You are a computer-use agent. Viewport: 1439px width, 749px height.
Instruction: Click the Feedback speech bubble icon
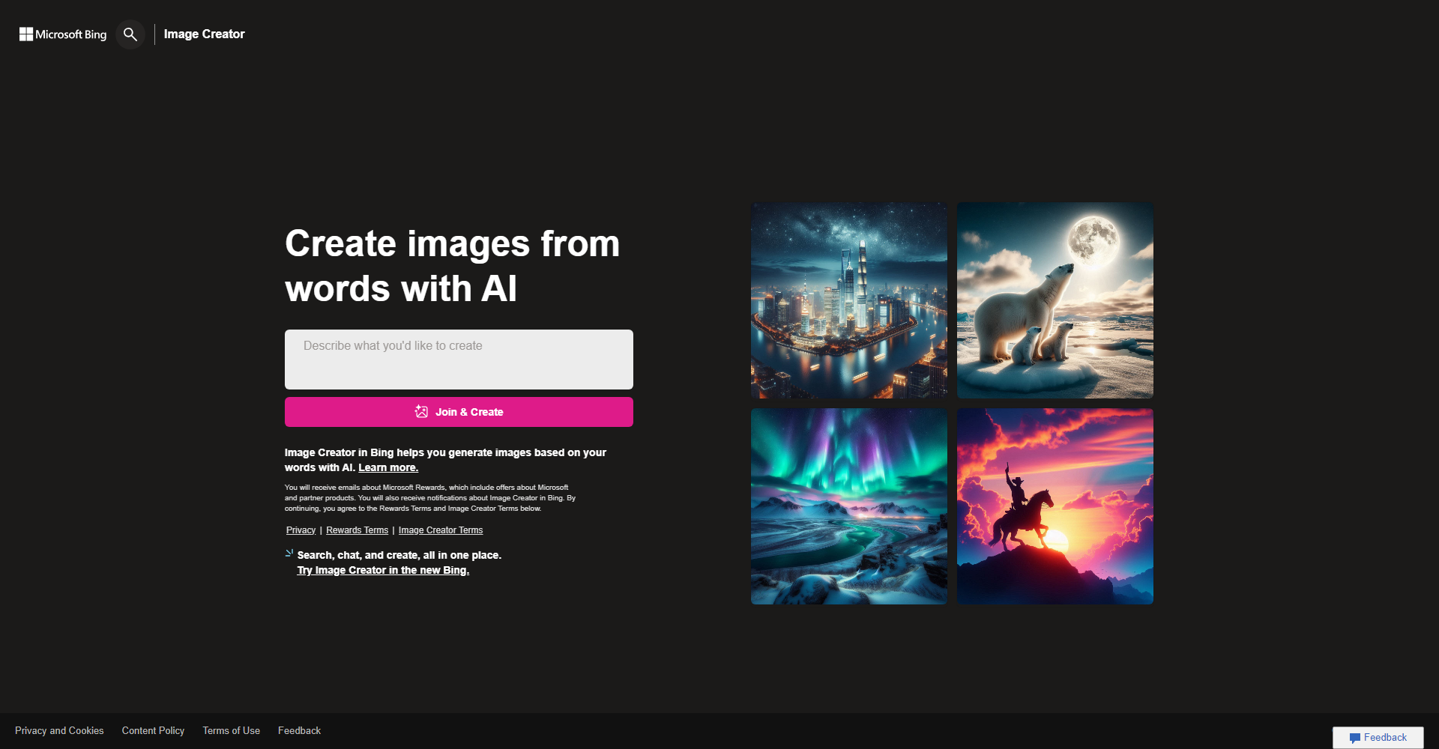1356,737
